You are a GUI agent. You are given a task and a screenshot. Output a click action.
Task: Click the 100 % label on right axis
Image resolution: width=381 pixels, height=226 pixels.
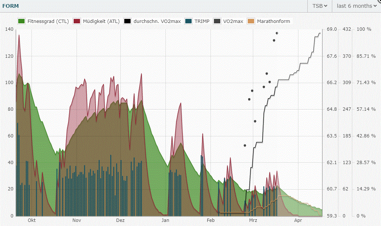pos(364,29)
